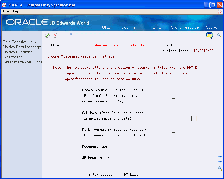Click the blue question mark help icon
The image size is (224, 179).
point(71,35)
